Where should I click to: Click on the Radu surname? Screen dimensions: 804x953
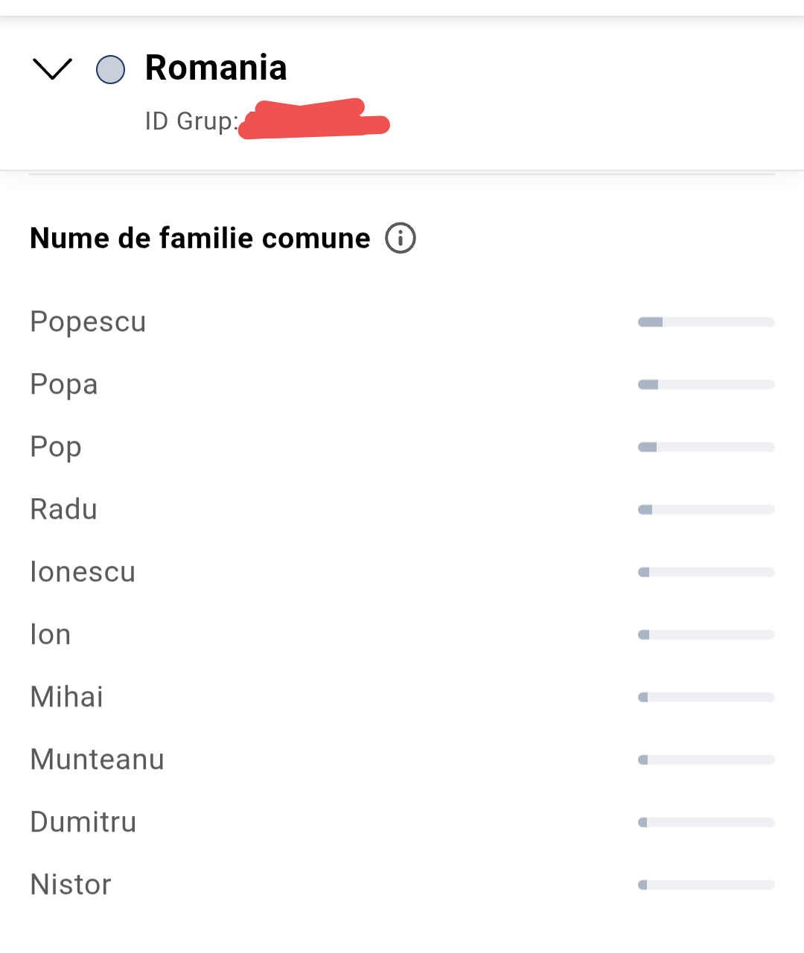click(x=64, y=509)
